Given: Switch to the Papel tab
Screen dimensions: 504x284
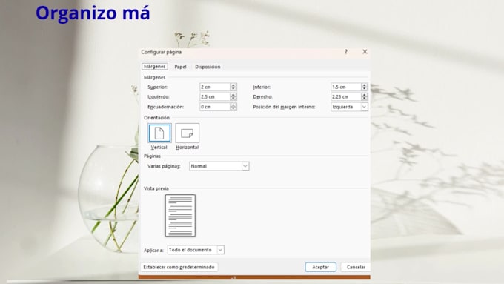Looking at the screenshot, I should click(x=180, y=67).
